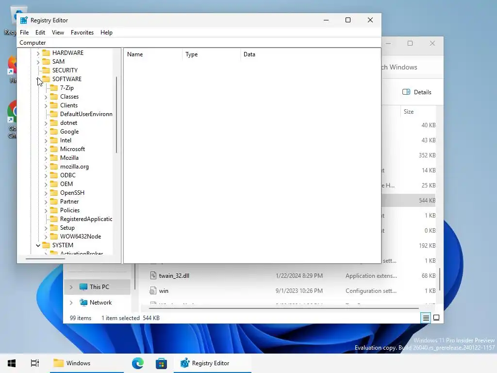
Task: Click the Data column header
Action: (310, 54)
